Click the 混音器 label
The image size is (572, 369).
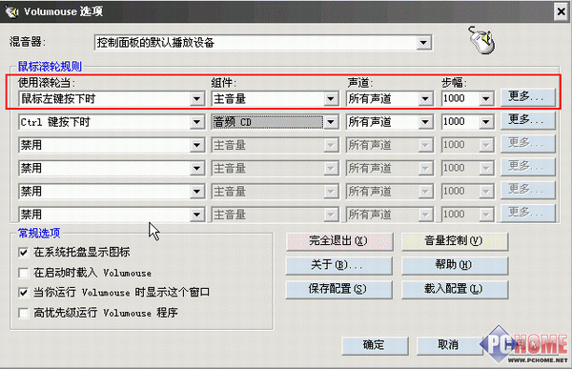[x=27, y=42]
